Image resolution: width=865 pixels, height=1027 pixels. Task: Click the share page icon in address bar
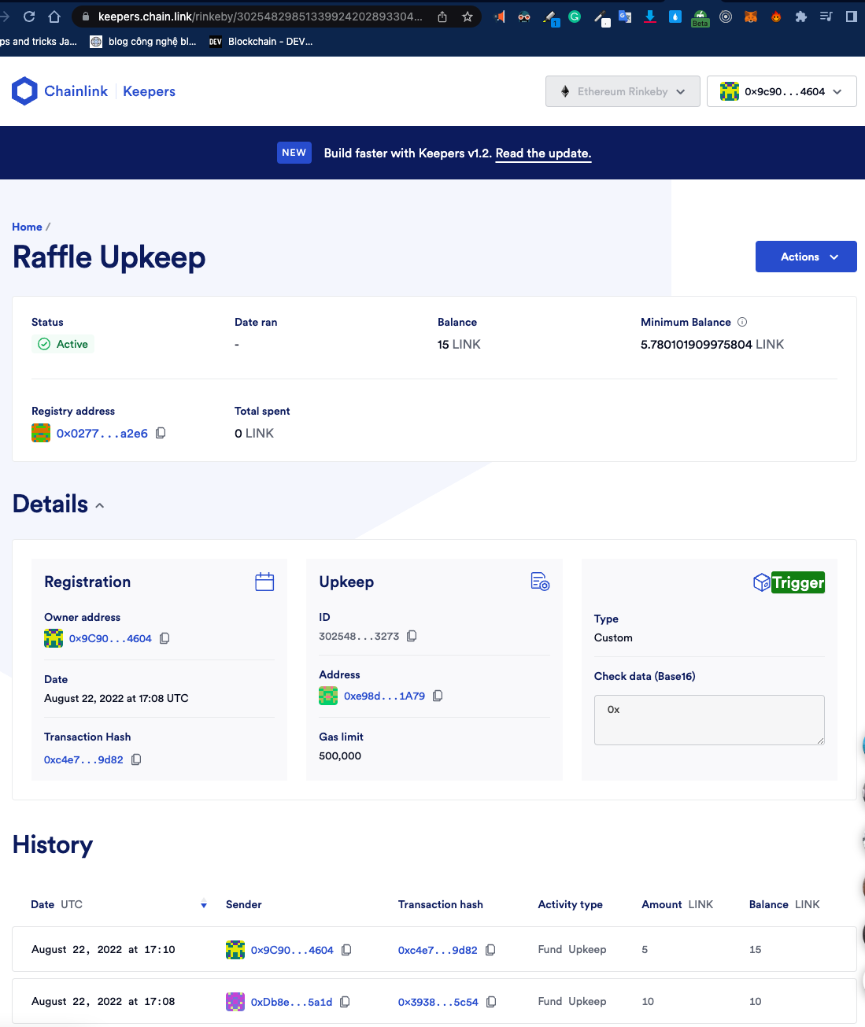pyautogui.click(x=442, y=17)
